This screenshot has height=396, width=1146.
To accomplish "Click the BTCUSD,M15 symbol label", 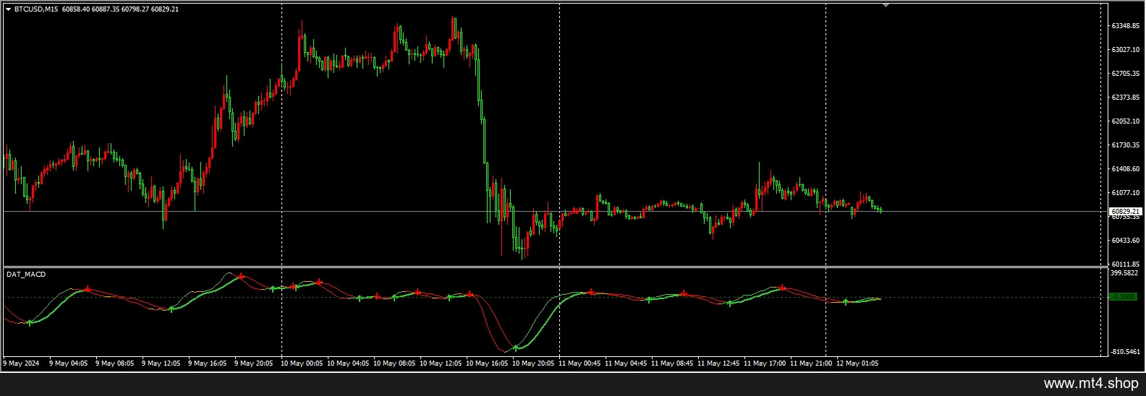I will (x=37, y=9).
